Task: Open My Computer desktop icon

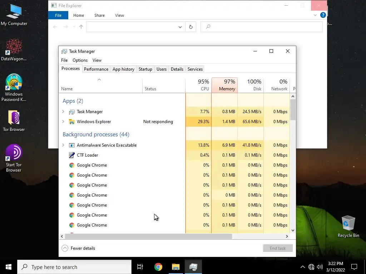Action: (14, 14)
